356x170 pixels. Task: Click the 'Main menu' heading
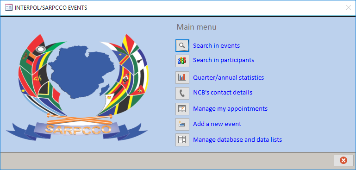coord(196,27)
